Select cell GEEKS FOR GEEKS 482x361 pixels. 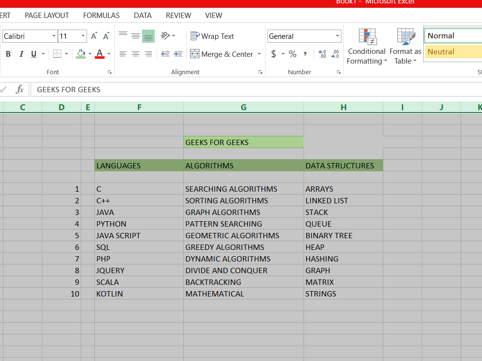[244, 142]
